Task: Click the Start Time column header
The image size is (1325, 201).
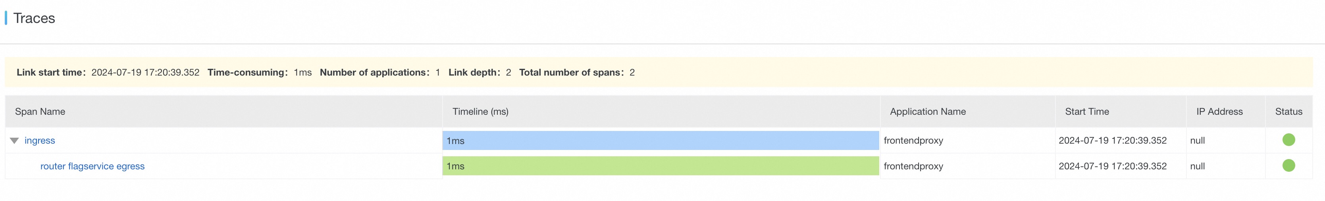Action: (1086, 112)
